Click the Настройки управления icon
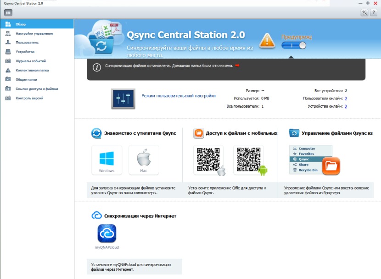The width and height of the screenshot is (381, 279). [8, 33]
